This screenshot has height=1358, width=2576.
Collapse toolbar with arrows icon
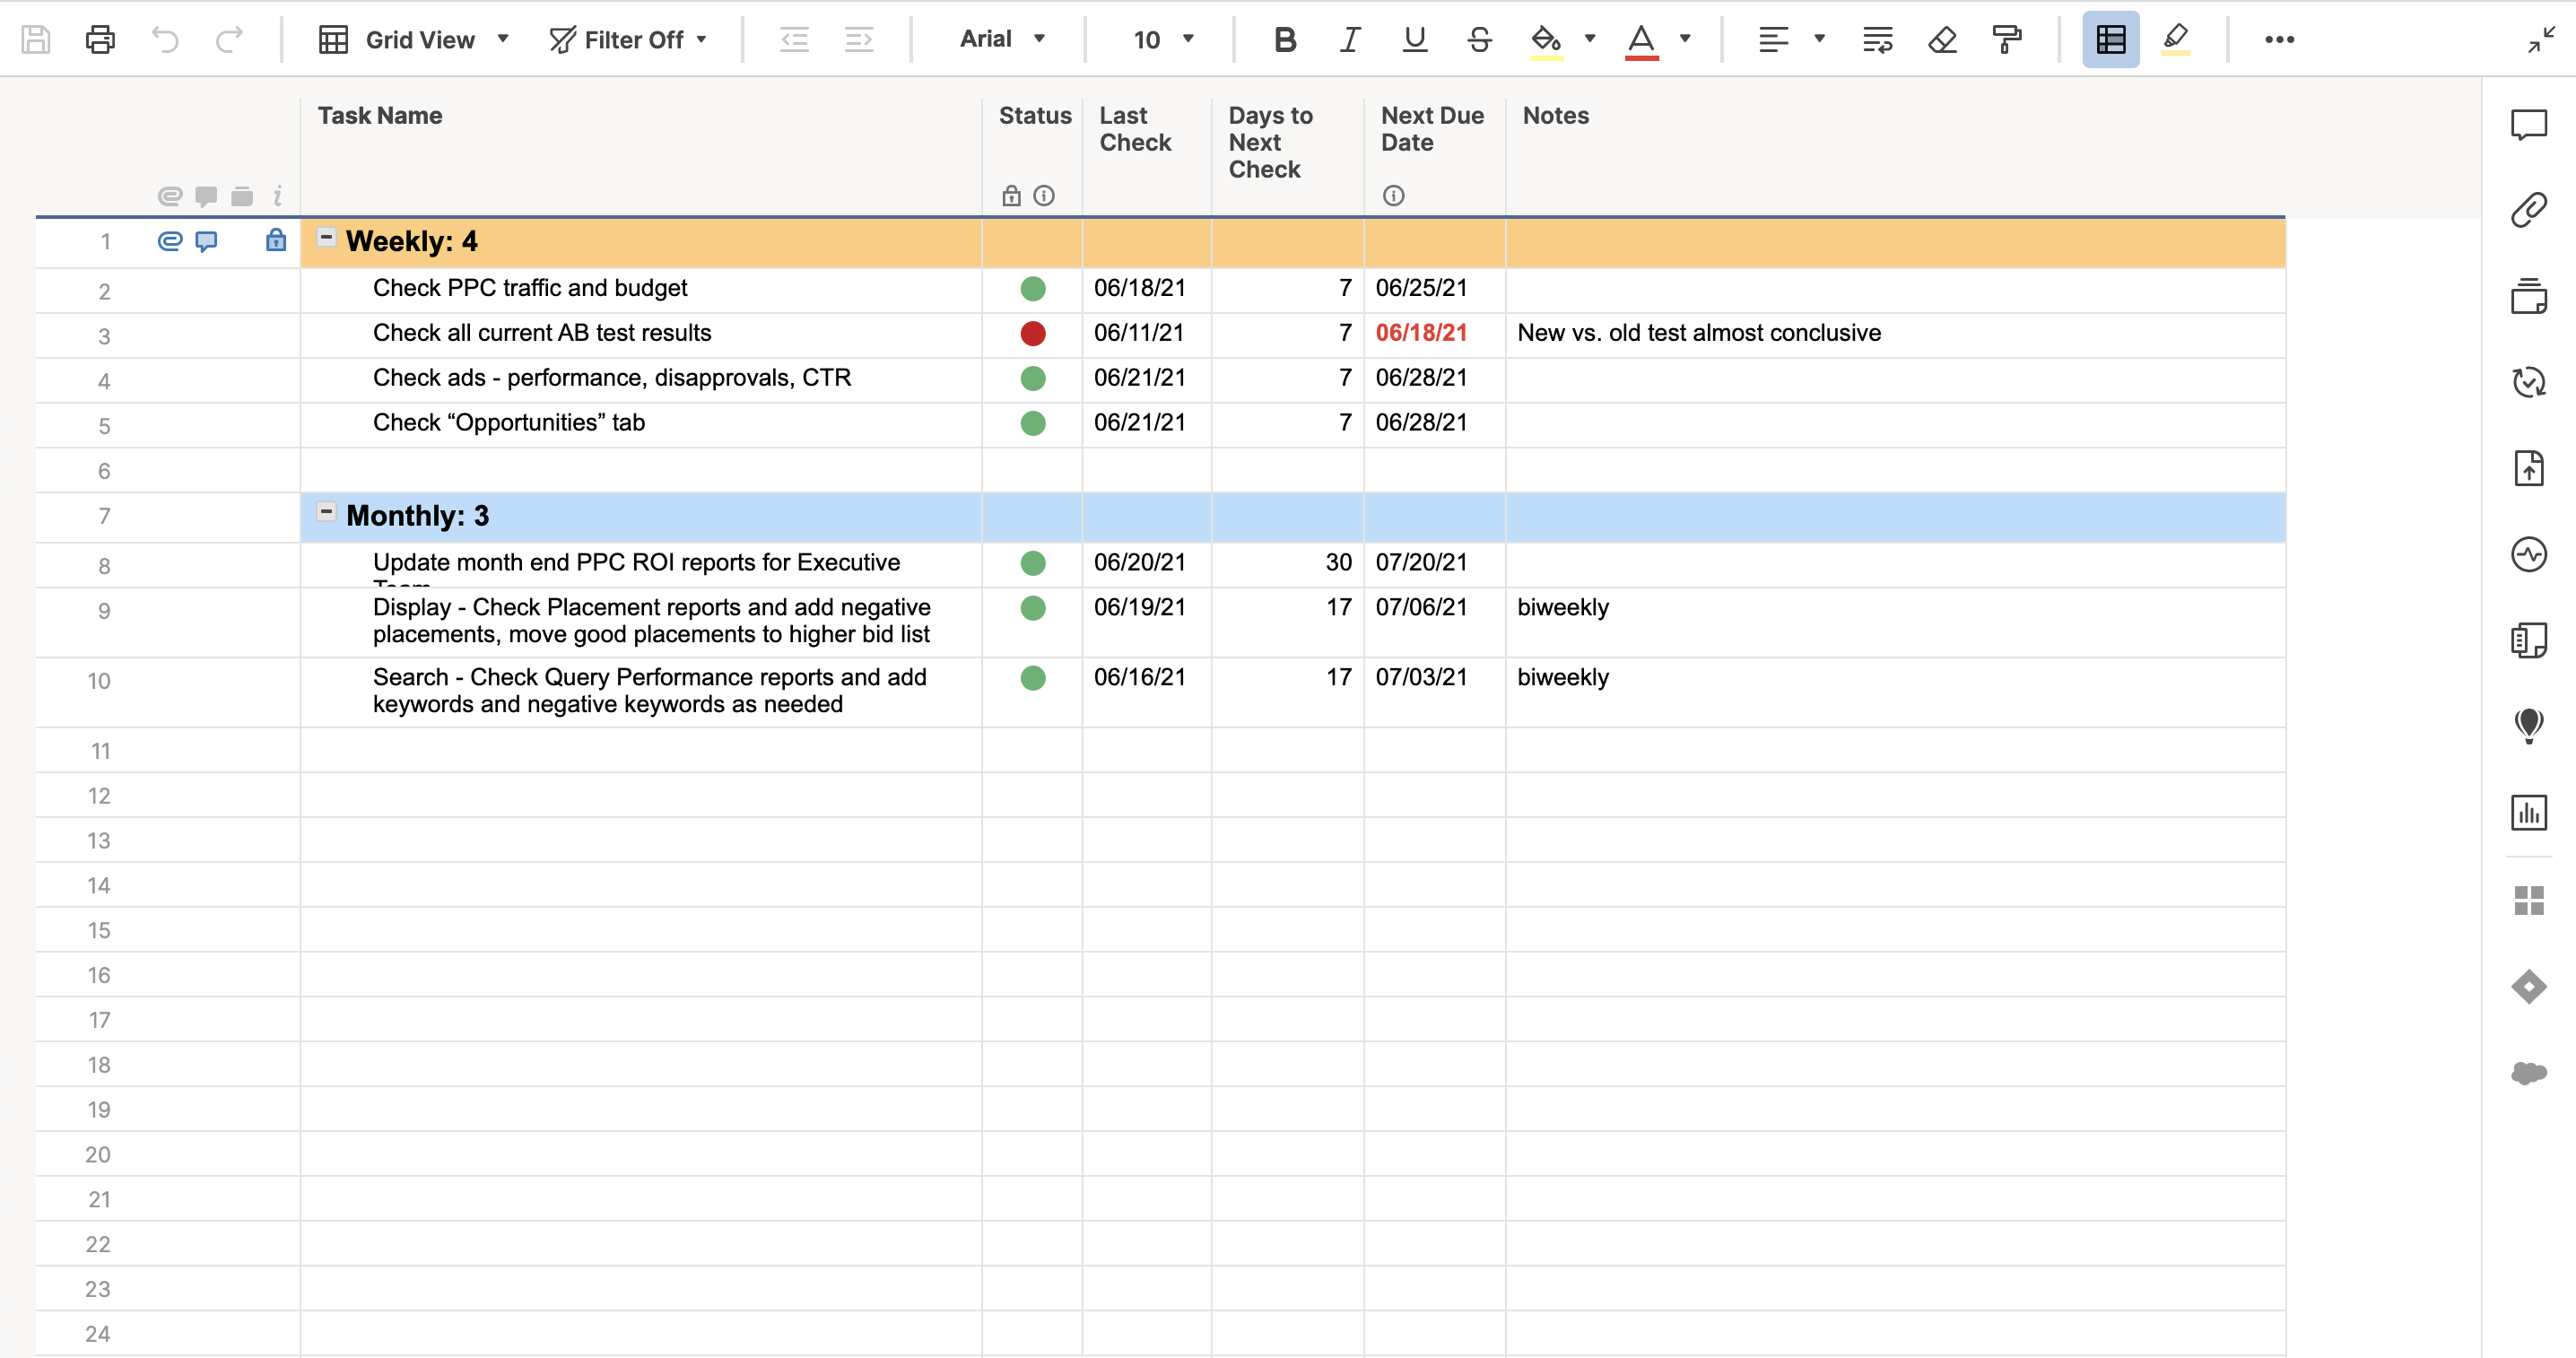(2541, 39)
